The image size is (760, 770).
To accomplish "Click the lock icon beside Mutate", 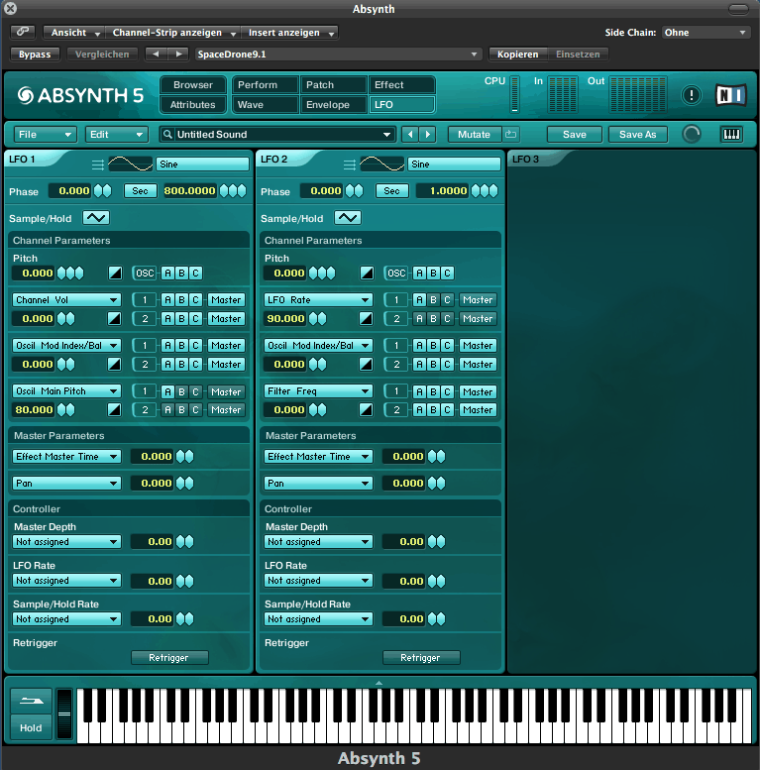I will click(511, 134).
